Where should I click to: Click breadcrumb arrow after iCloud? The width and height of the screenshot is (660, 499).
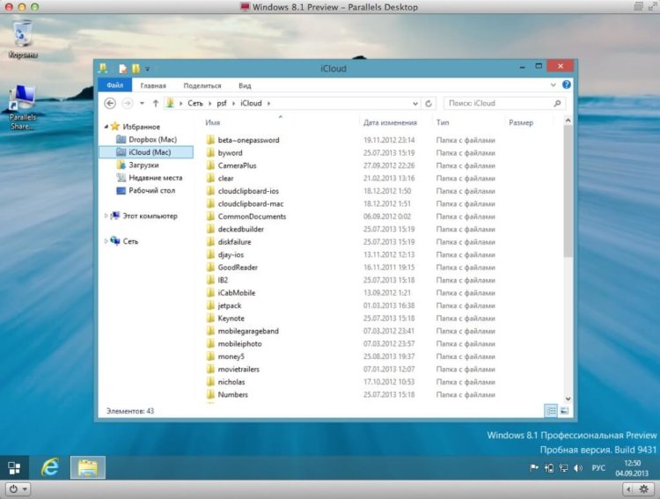pyautogui.click(x=268, y=103)
